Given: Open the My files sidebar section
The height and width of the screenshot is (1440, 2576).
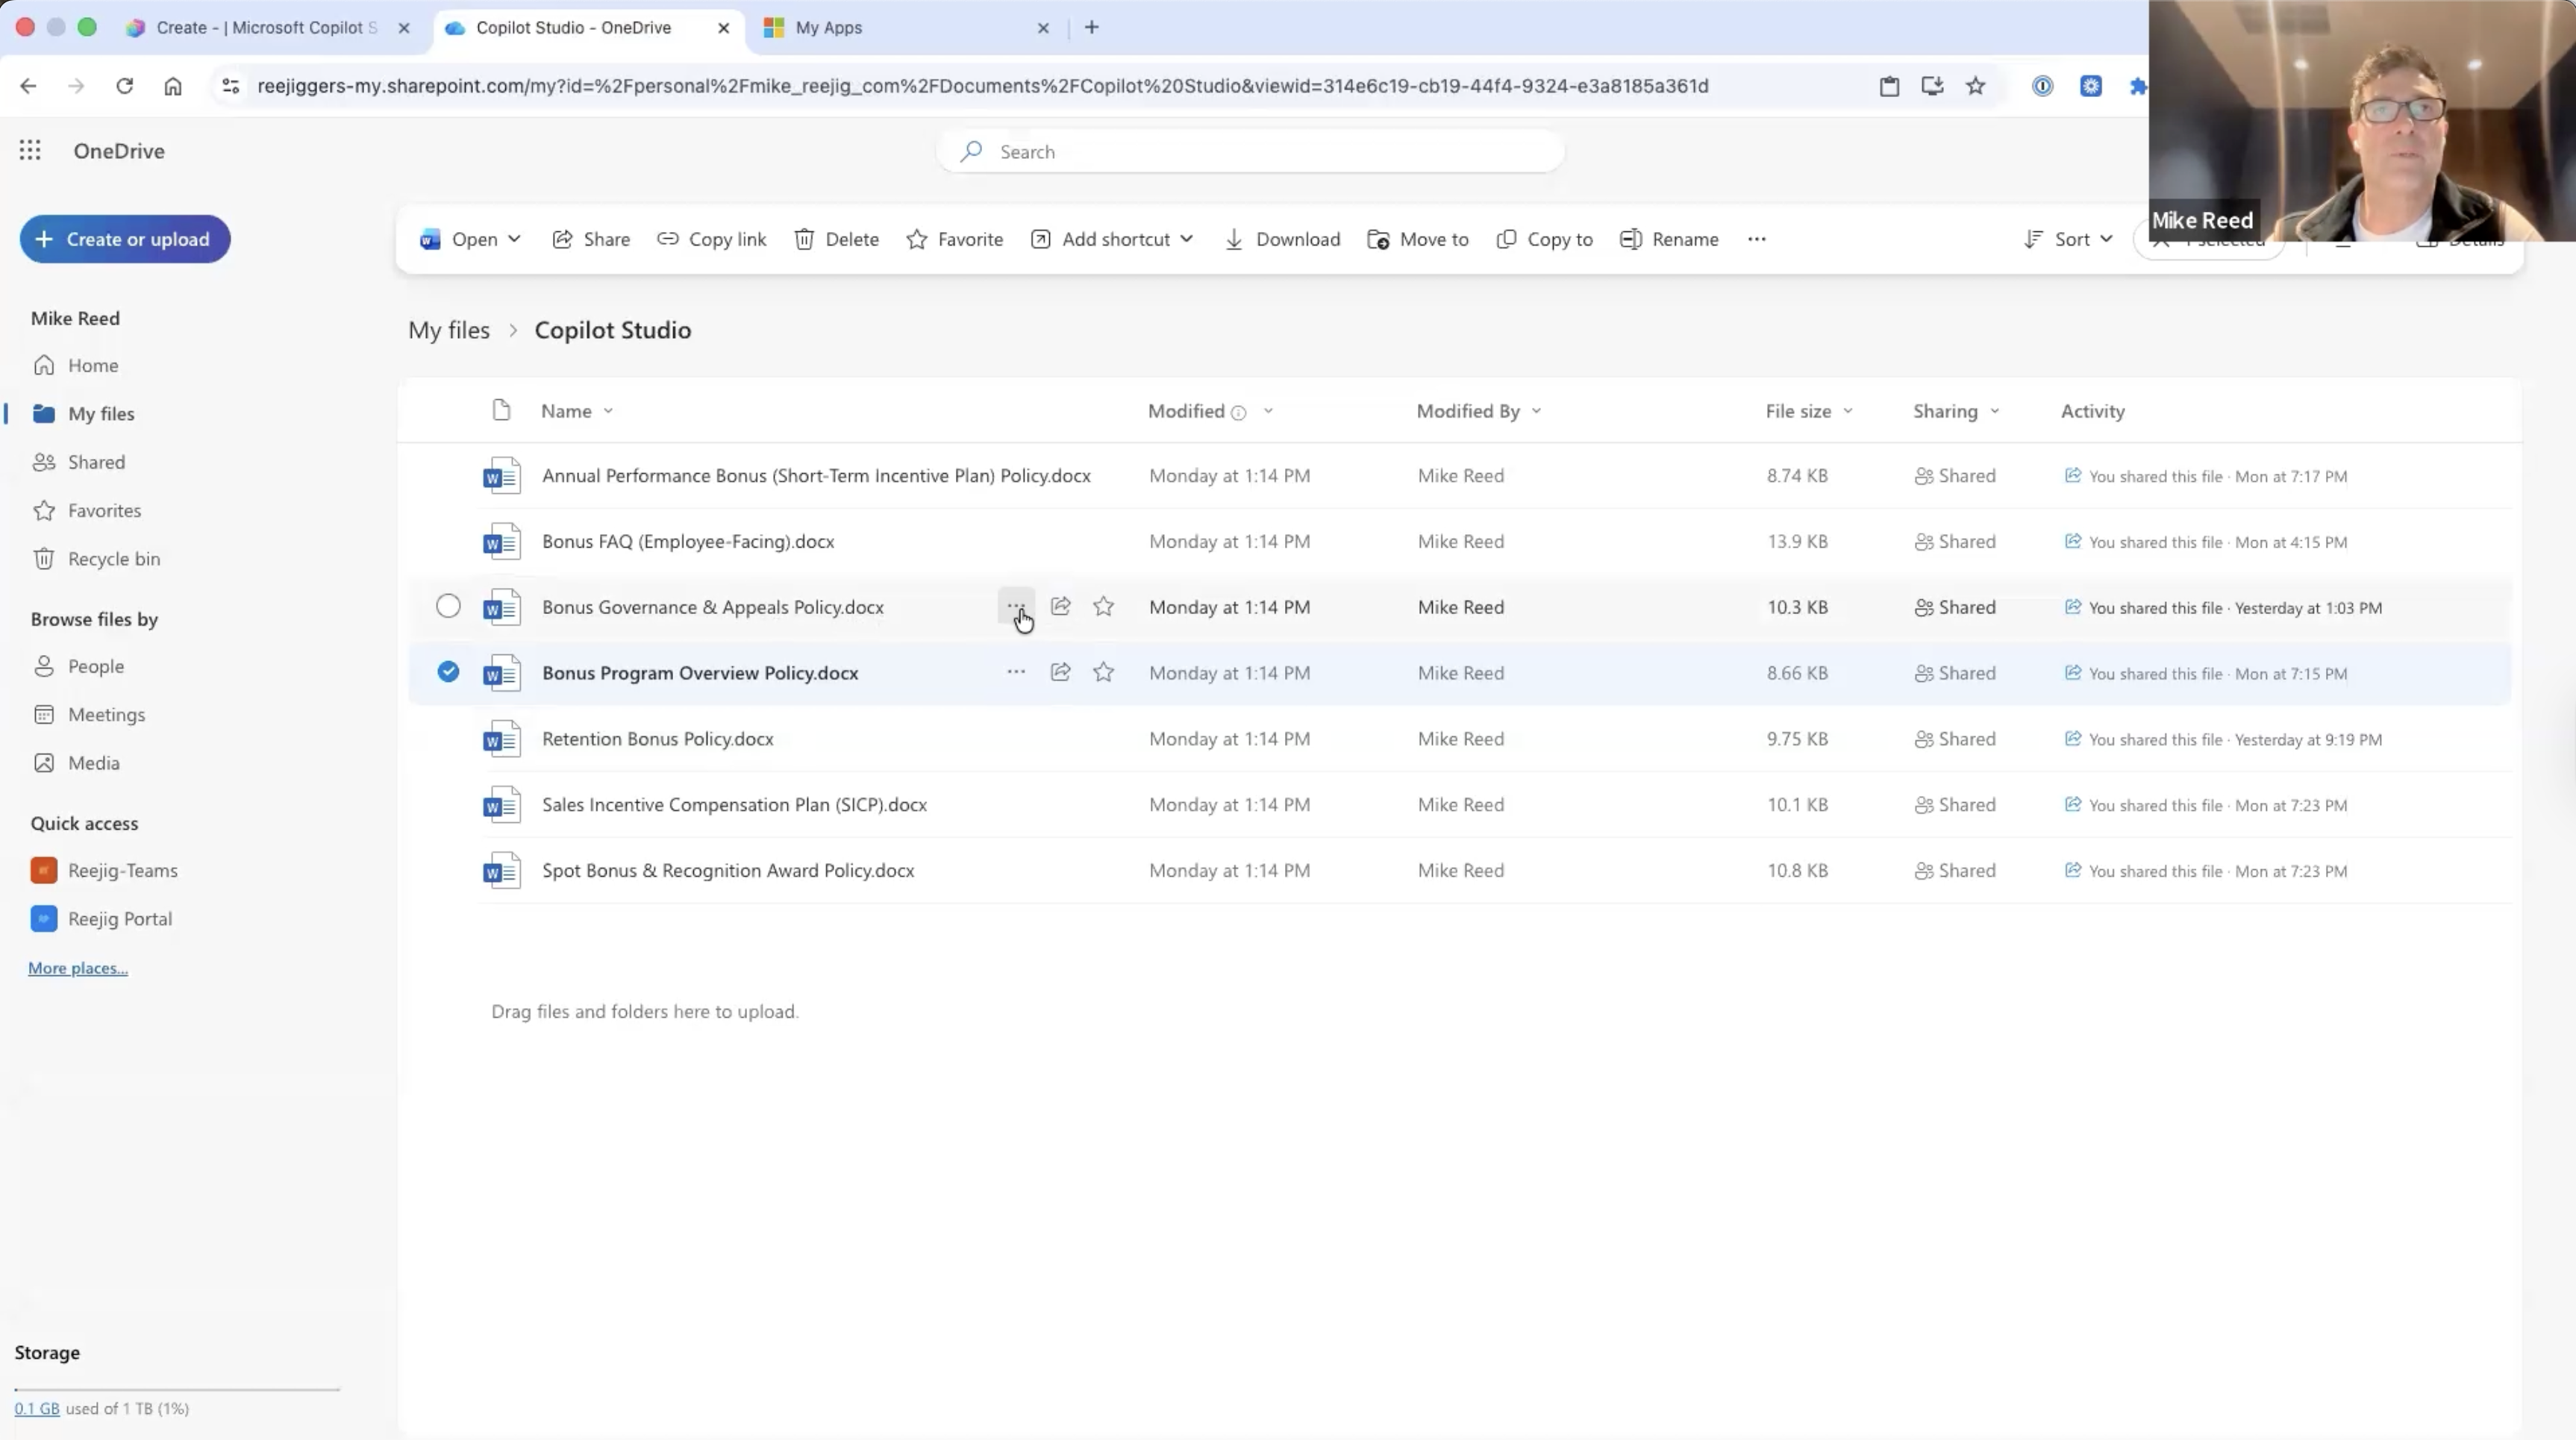Looking at the screenshot, I should 100,413.
